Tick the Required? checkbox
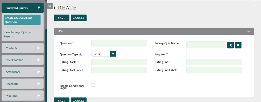 188,53
